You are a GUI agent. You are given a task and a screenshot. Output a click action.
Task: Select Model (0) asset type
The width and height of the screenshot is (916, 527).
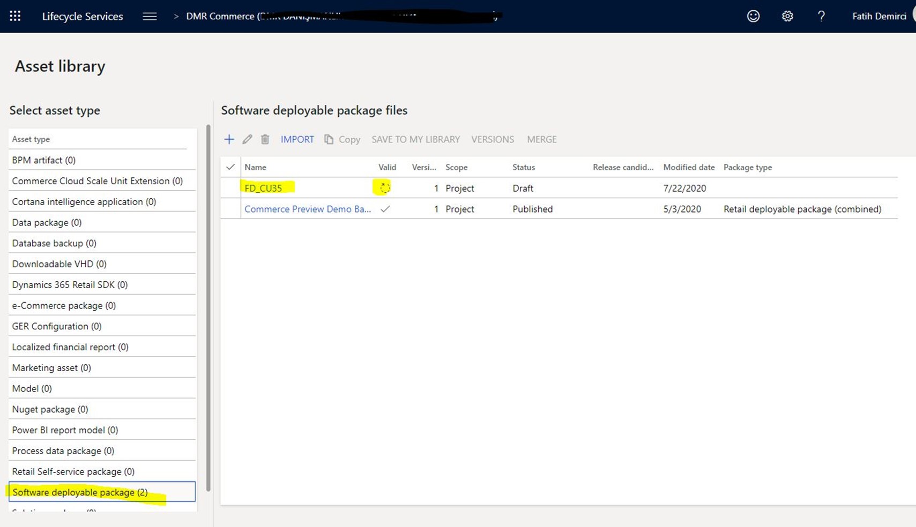(x=102, y=388)
